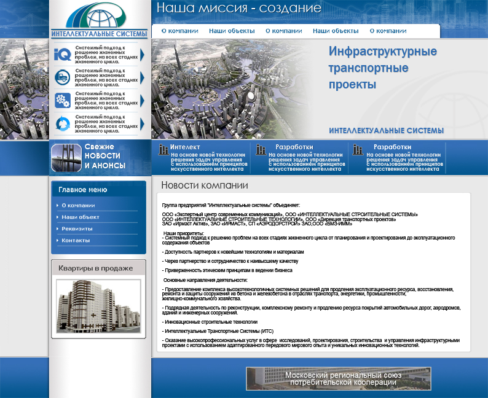Click bar chart icon beside middle Разработки block

(261, 150)
